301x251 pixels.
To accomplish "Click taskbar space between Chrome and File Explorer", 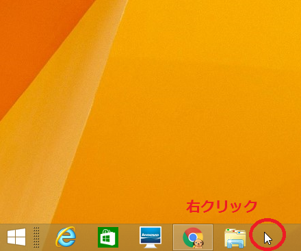I will [x=218, y=237].
